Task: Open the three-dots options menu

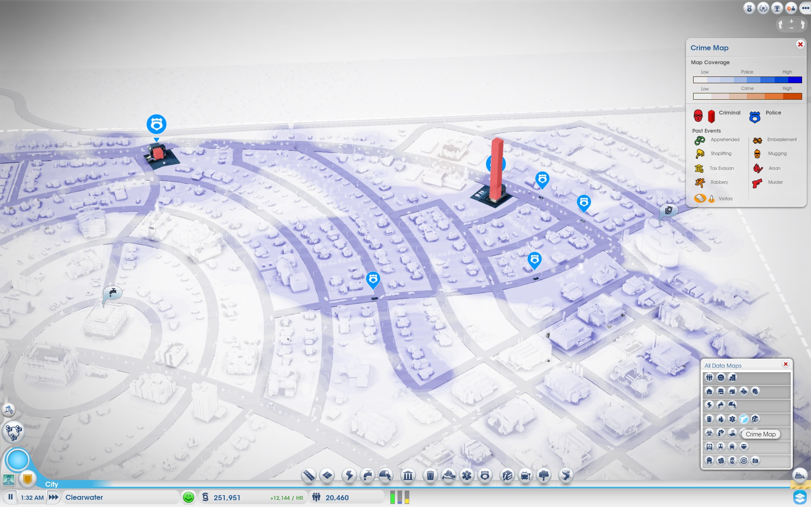Action: [x=805, y=8]
